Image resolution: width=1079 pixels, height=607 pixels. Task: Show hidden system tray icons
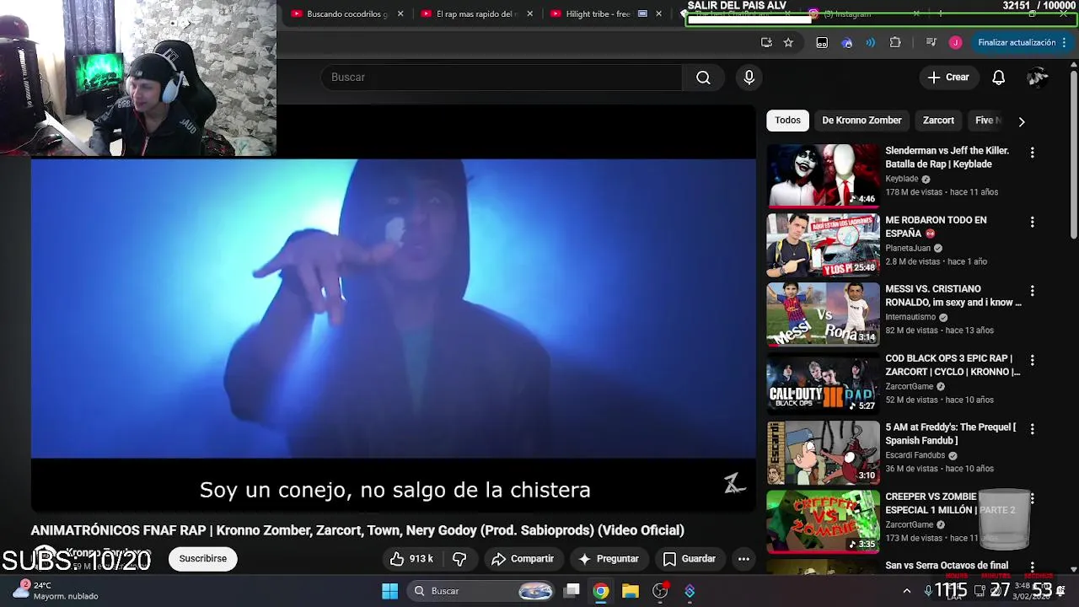coord(907,591)
